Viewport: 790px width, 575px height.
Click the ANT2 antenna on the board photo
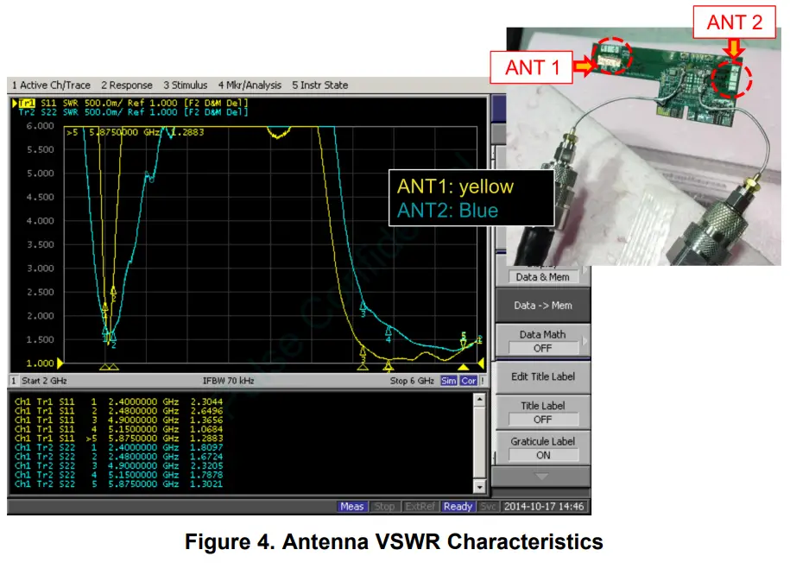pos(731,79)
